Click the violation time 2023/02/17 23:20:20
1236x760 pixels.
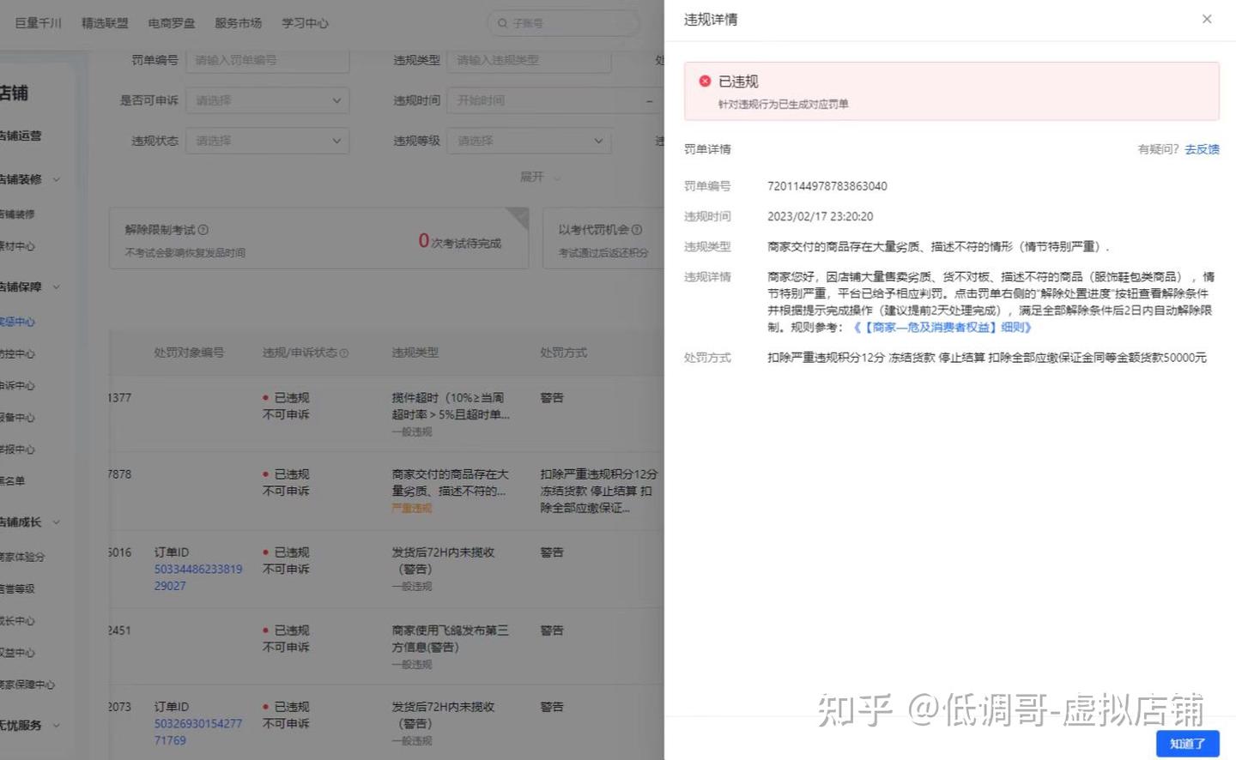[x=821, y=216]
